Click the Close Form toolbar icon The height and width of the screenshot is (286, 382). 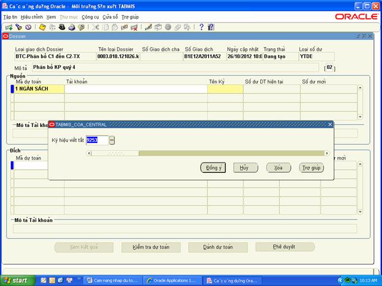pos(81,27)
